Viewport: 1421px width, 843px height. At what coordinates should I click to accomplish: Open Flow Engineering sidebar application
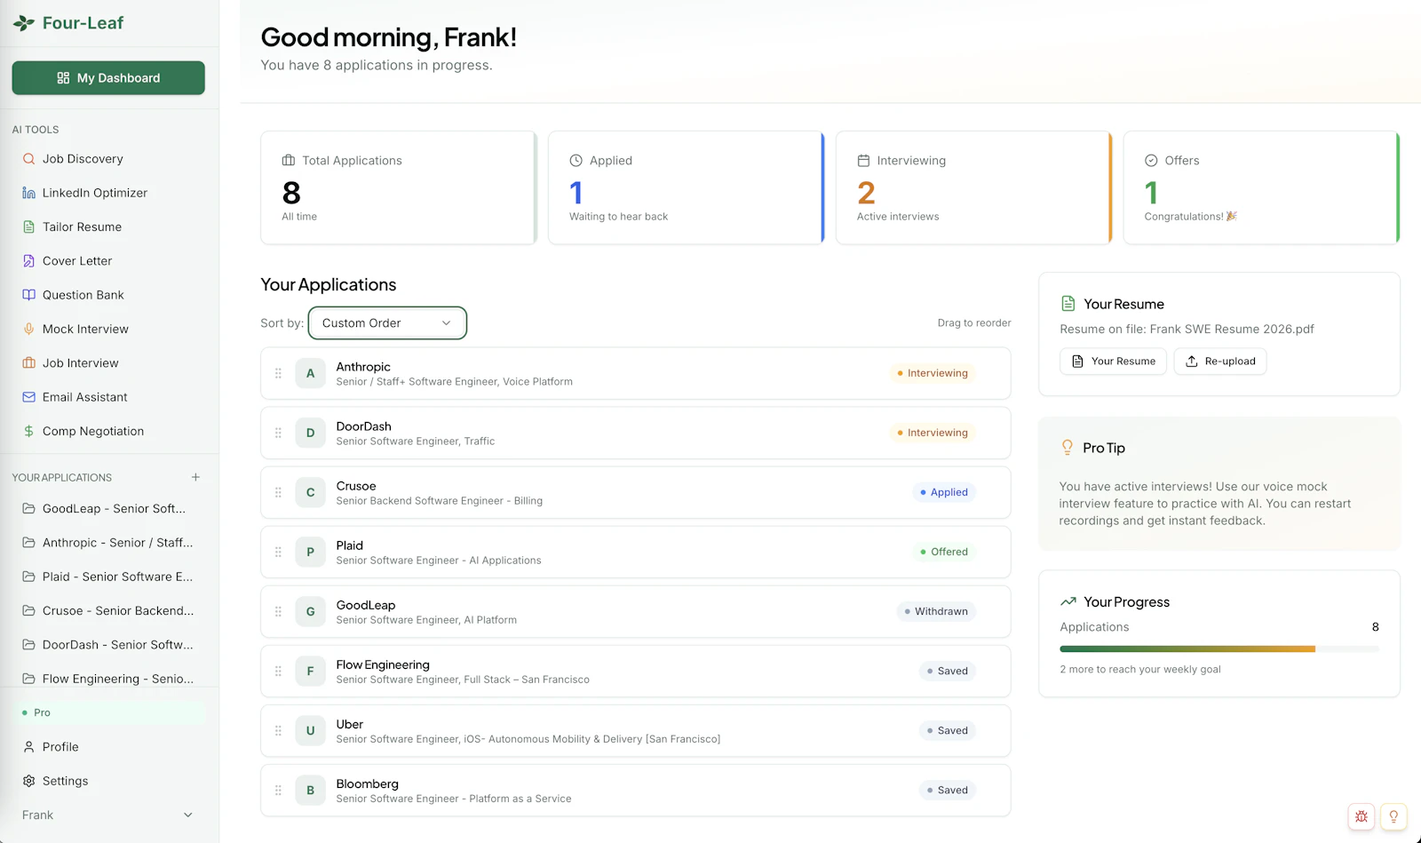(108, 679)
